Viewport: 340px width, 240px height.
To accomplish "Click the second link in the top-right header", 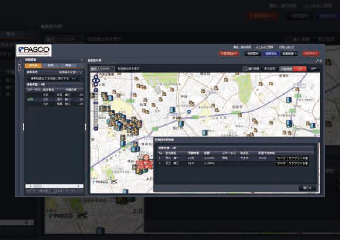I will point(265,47).
